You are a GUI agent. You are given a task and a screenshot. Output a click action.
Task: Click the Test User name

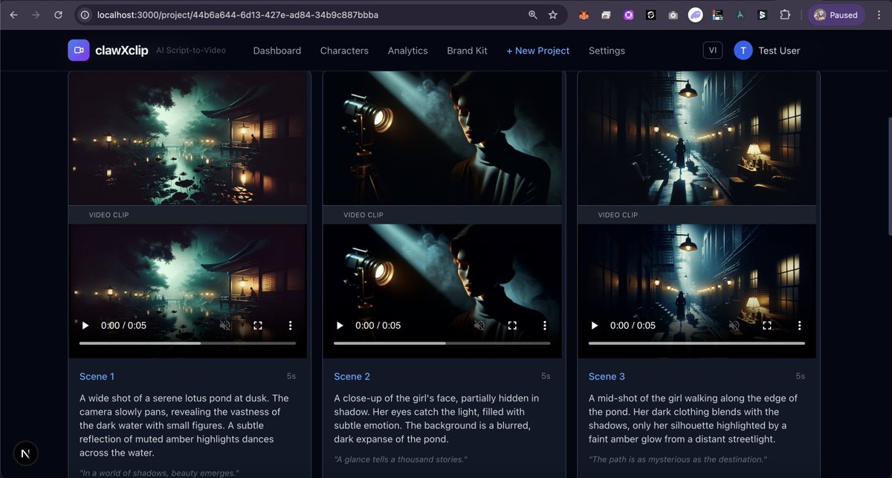coord(779,51)
